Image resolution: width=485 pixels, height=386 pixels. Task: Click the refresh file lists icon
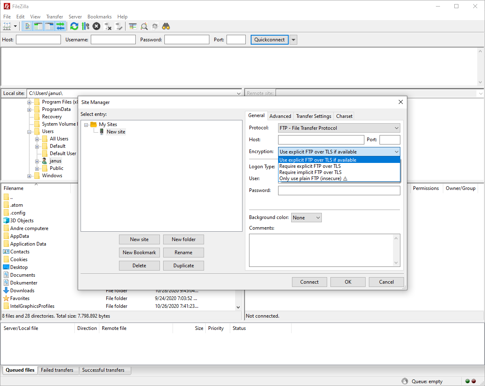pyautogui.click(x=74, y=26)
